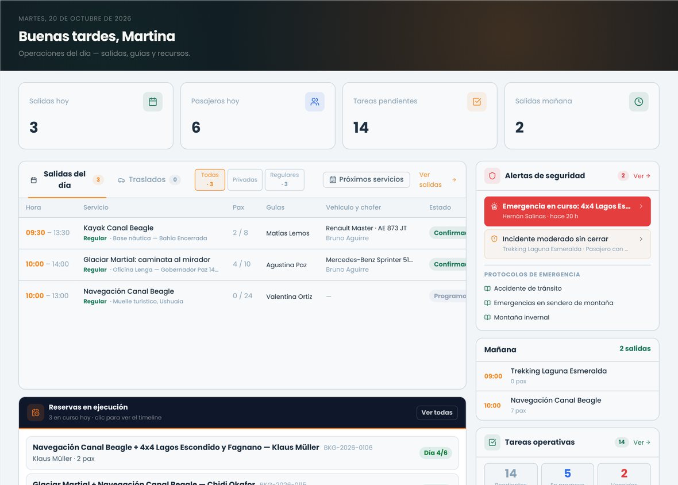Open Glaciar Martial: caminata al mirador row
Image resolution: width=678 pixels, height=485 pixels.
pos(242,264)
